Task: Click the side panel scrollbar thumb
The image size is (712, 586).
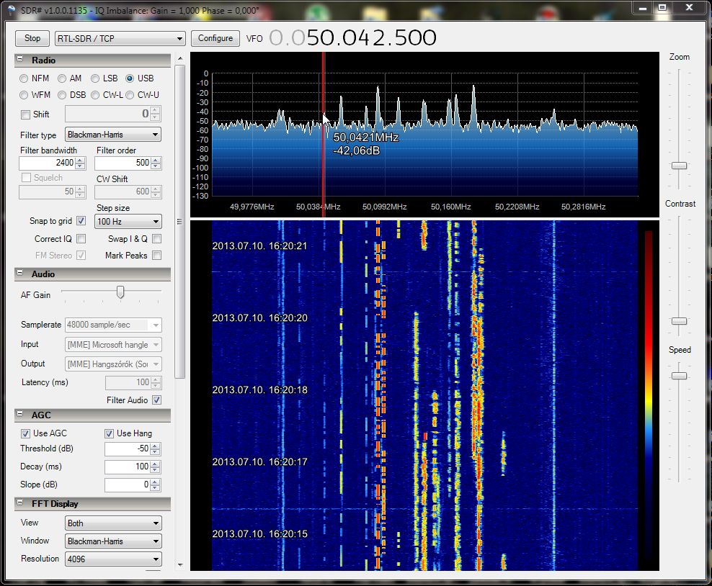Action: click(180, 221)
